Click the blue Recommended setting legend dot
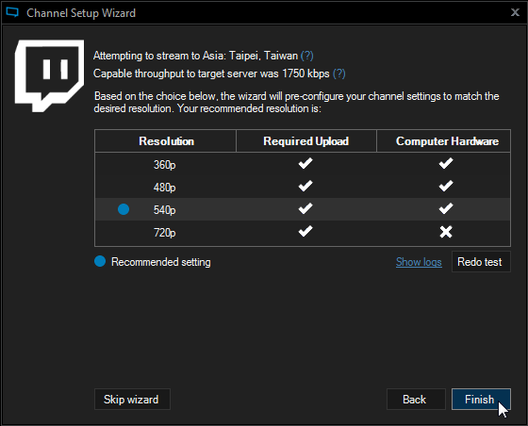Viewport: 528px width, 426px height. pyautogui.click(x=100, y=261)
